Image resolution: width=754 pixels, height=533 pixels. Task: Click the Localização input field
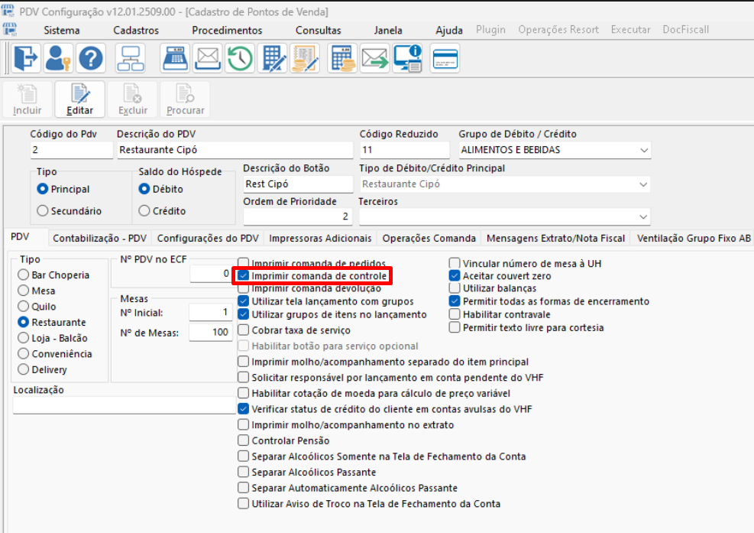click(124, 405)
